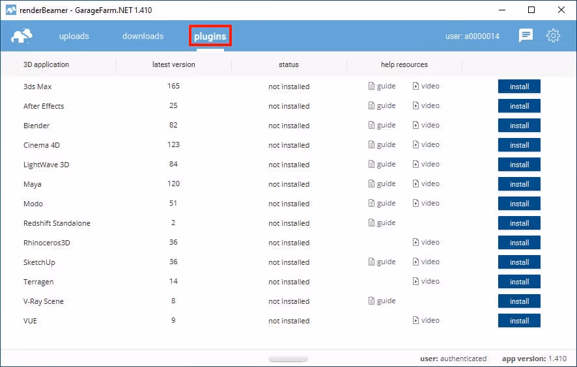Install the Blender plugin
Viewport: 577px width, 367px height.
coord(519,126)
